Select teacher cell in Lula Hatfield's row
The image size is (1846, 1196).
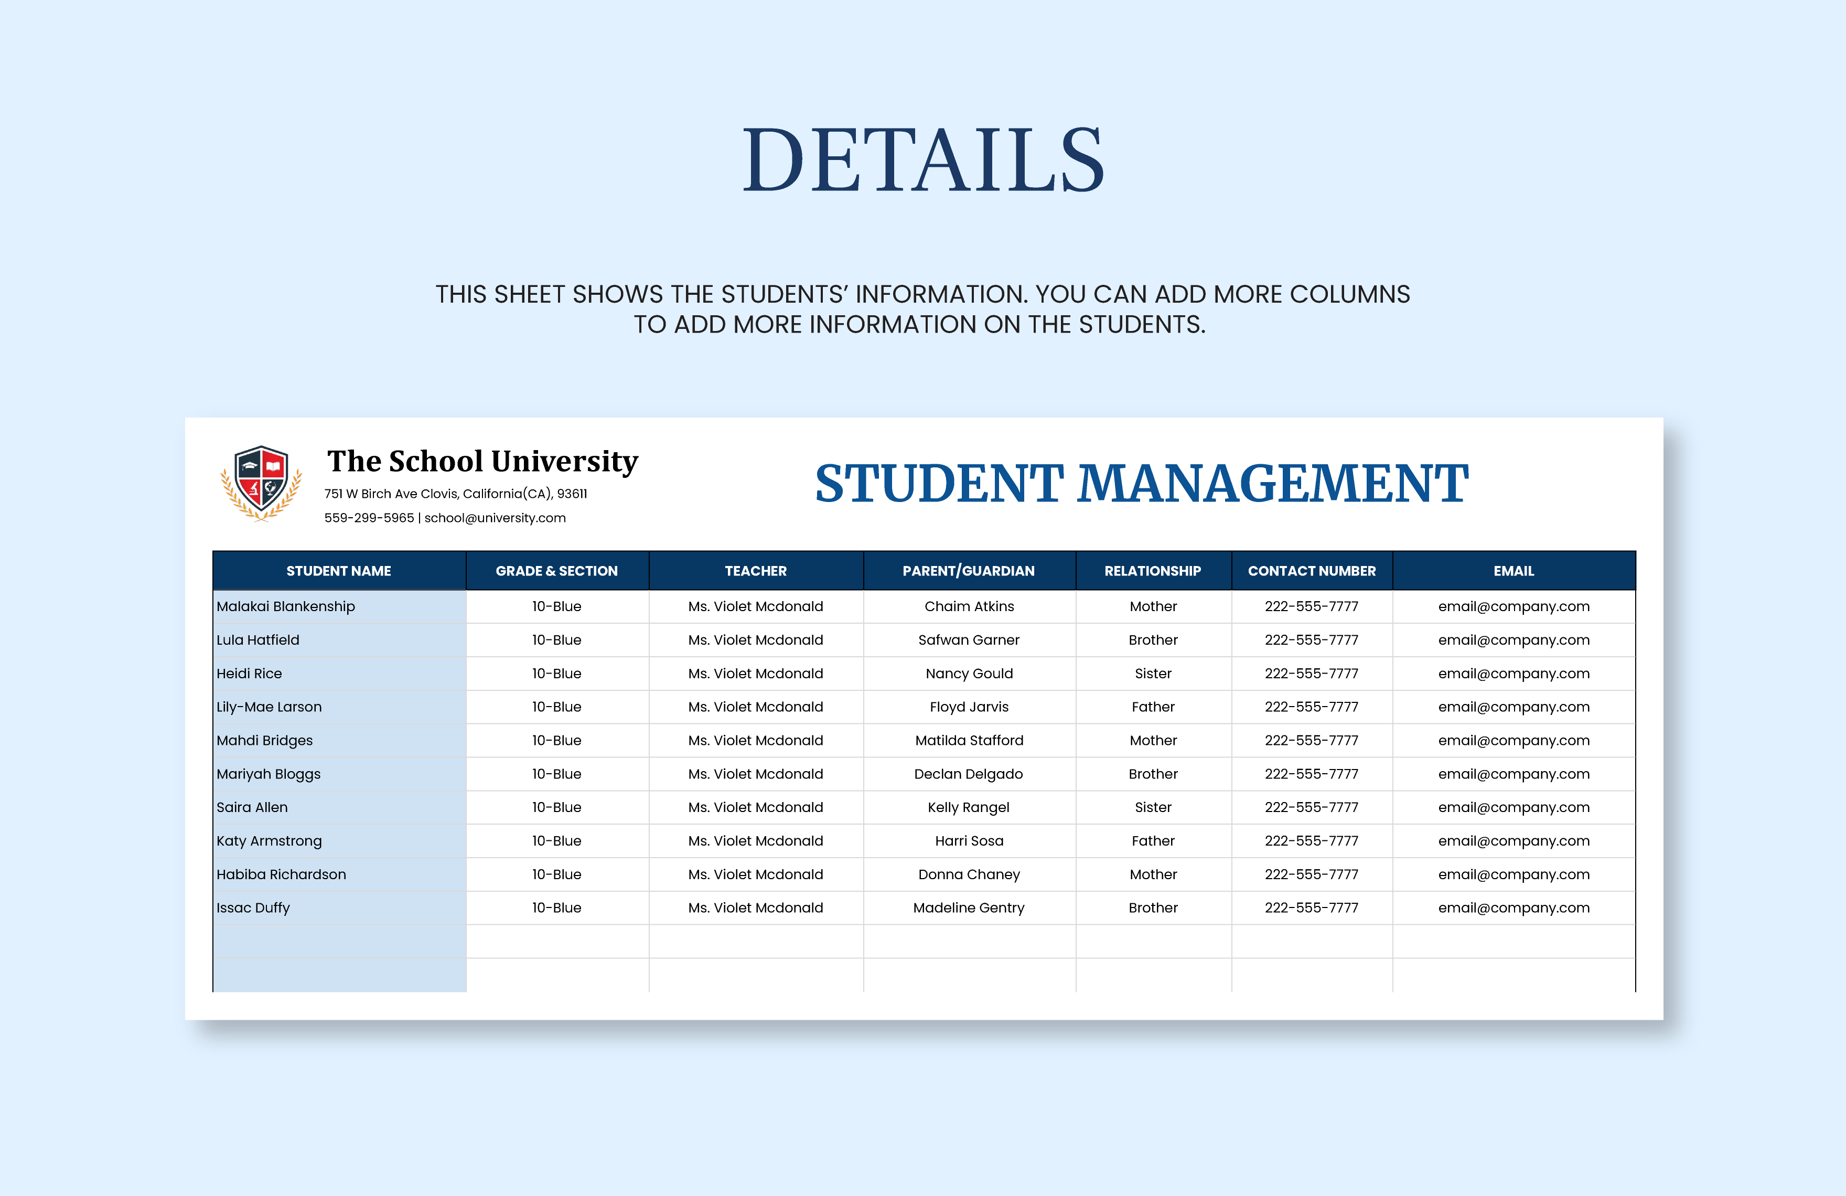pos(756,640)
